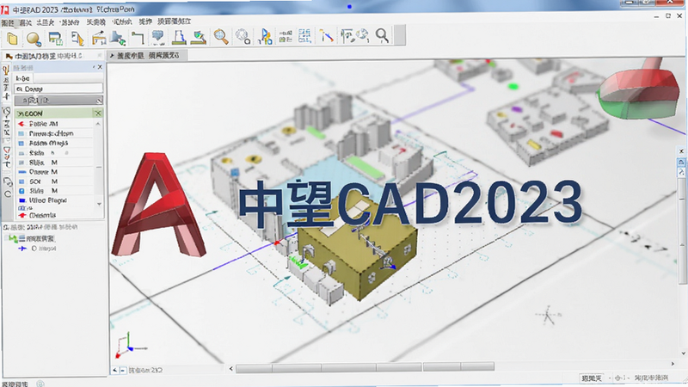Click the black magnifier search toolbar icon
Screen dimensions: 688x387
(x=382, y=35)
